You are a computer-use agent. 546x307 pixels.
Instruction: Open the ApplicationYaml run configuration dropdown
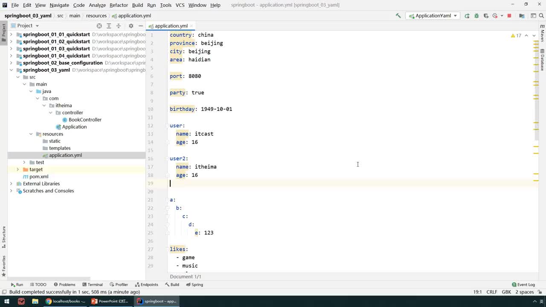point(433,16)
